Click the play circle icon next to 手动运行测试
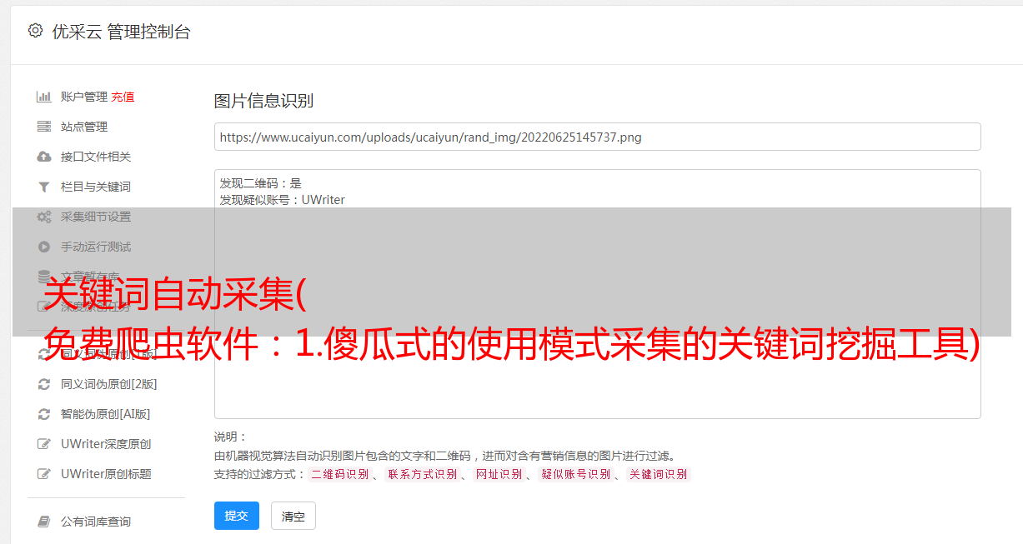This screenshot has height=544, width=1023. pos(44,247)
